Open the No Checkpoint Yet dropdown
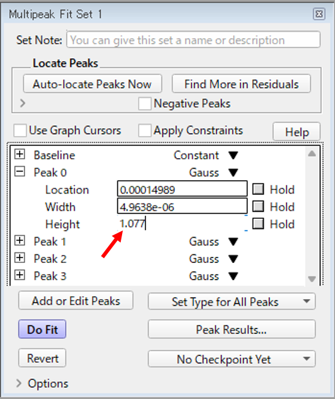The width and height of the screenshot is (335, 399). pyautogui.click(x=231, y=359)
